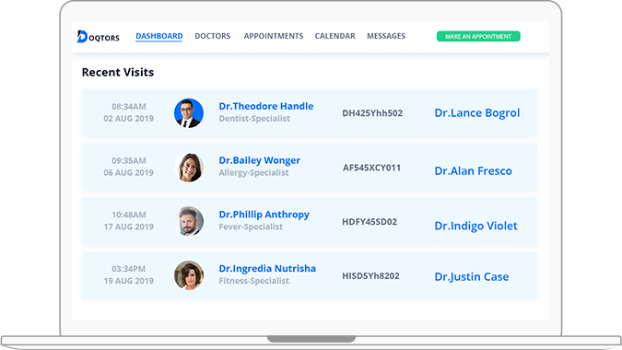
Task: Select Dr.Alan Fresco link
Action: (x=474, y=170)
